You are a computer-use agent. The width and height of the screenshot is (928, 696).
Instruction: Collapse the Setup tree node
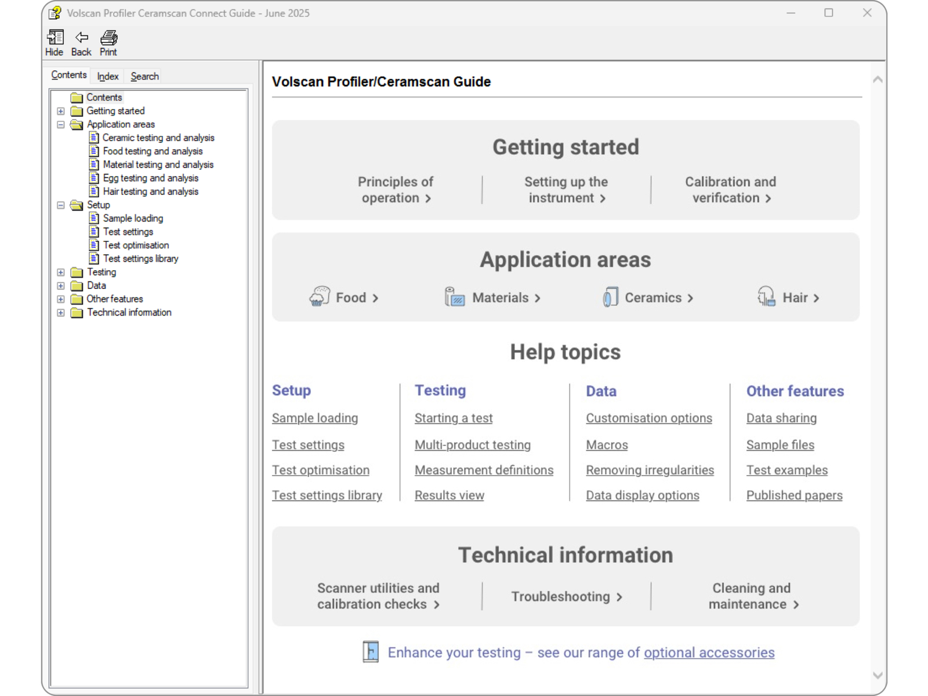(x=61, y=205)
